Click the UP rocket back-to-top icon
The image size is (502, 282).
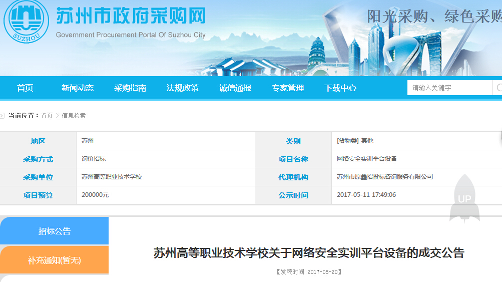point(464,198)
